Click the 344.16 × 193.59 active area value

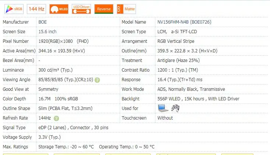click(62, 51)
